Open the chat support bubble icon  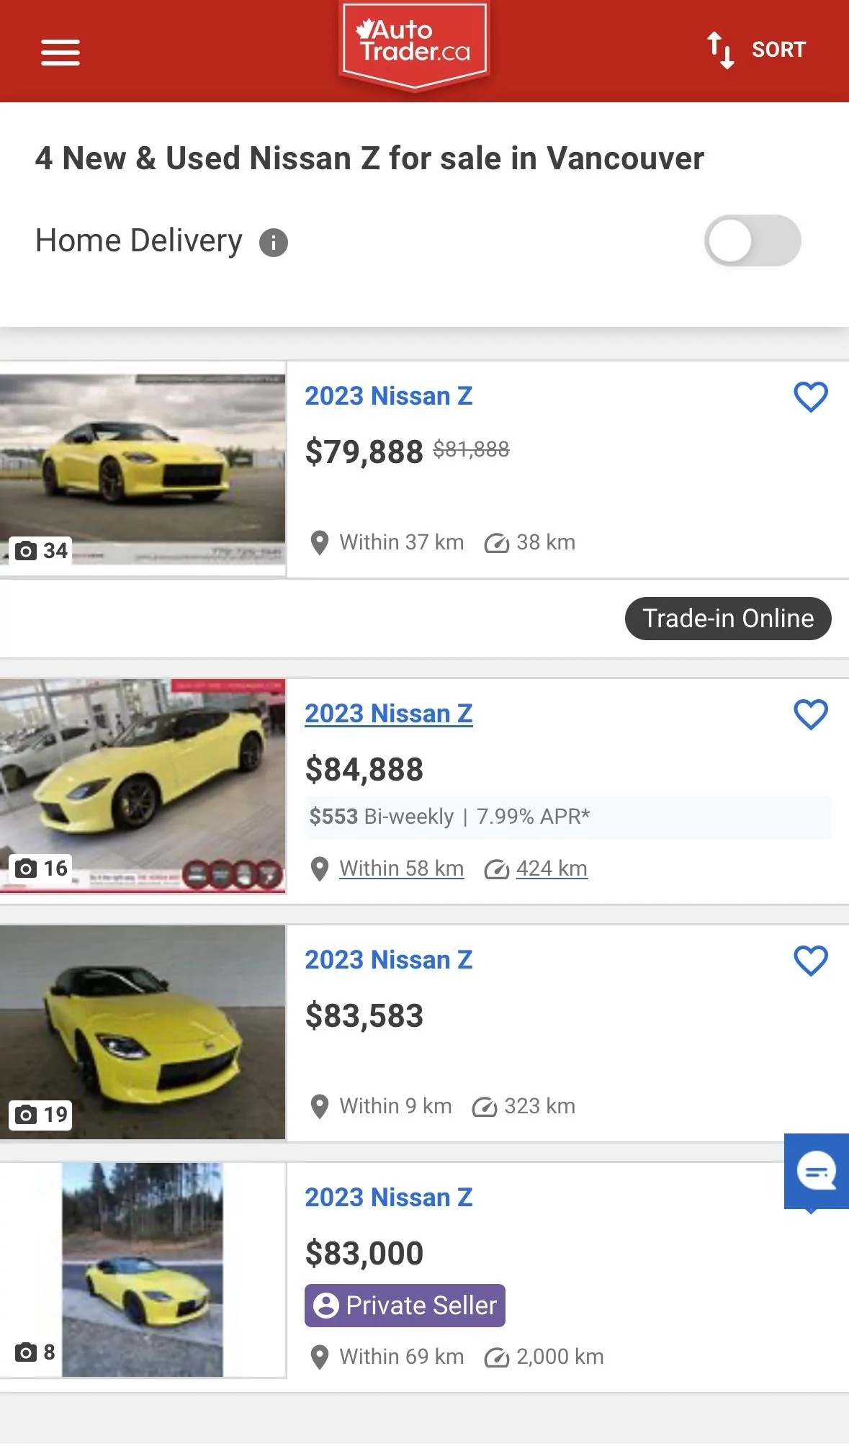pyautogui.click(x=817, y=1172)
